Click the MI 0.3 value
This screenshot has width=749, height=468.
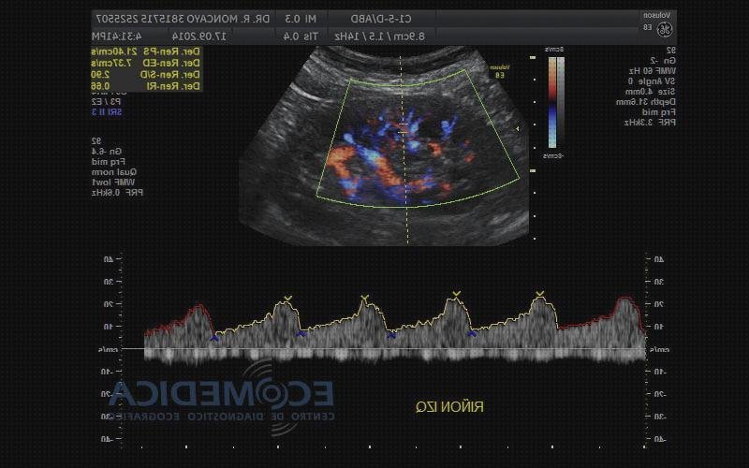point(301,19)
